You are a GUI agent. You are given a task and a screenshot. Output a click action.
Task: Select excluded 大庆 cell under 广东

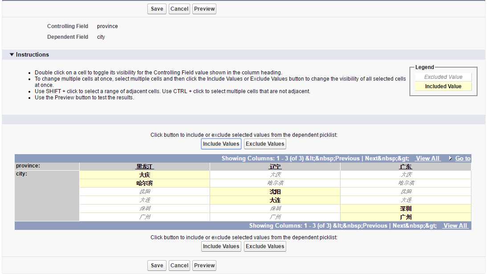click(x=406, y=175)
